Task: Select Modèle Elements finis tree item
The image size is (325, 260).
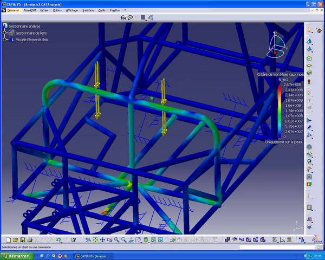Action: tap(32, 40)
